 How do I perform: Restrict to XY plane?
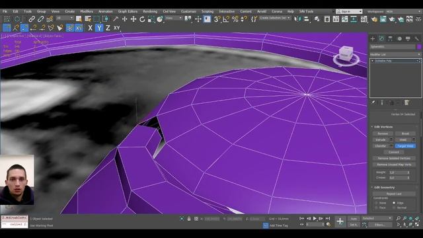[117, 28]
